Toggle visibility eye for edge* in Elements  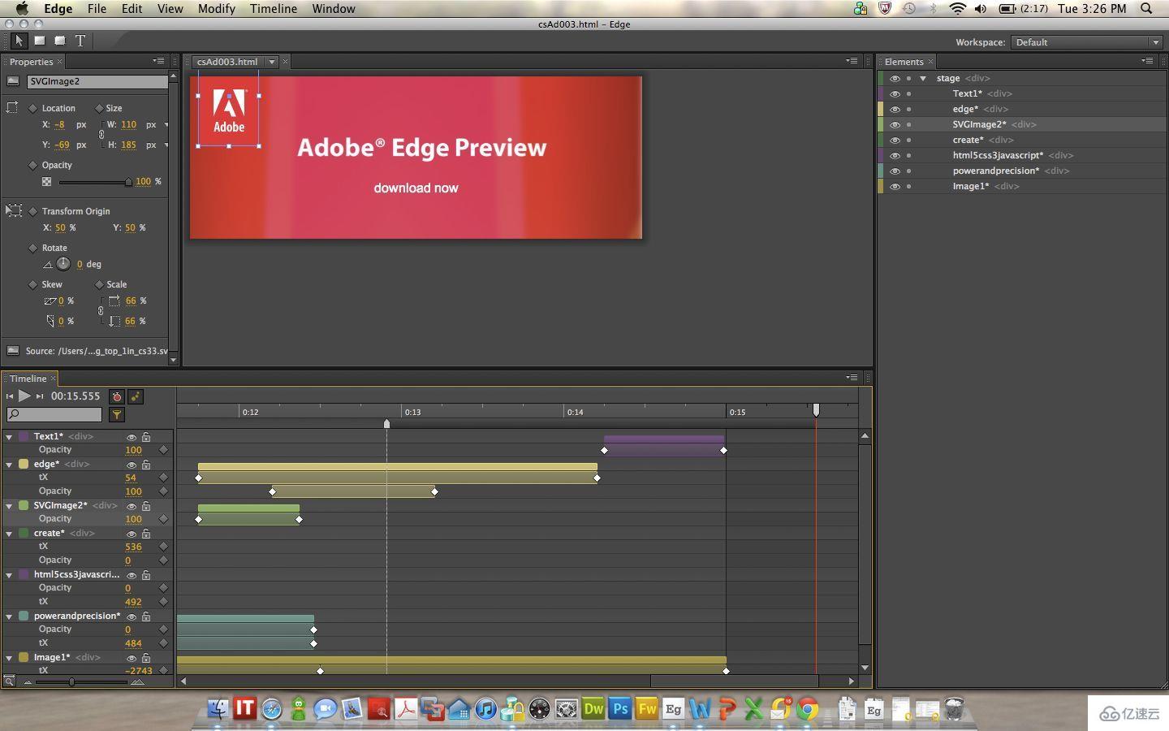[x=895, y=110]
